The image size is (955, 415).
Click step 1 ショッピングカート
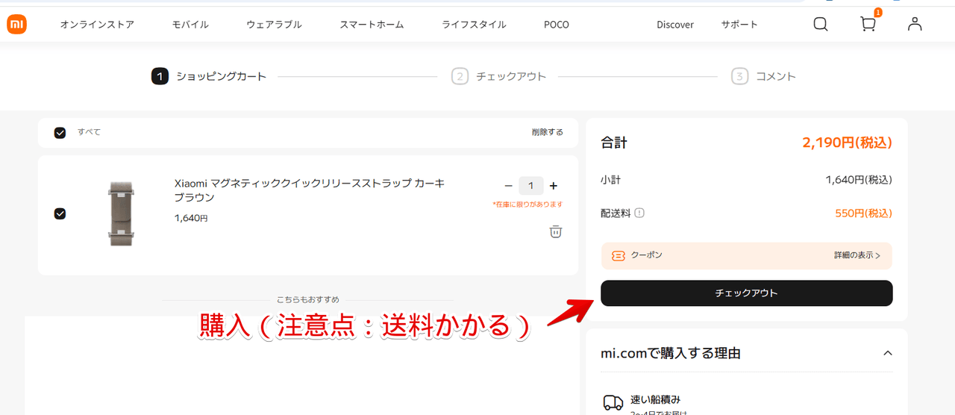click(209, 76)
